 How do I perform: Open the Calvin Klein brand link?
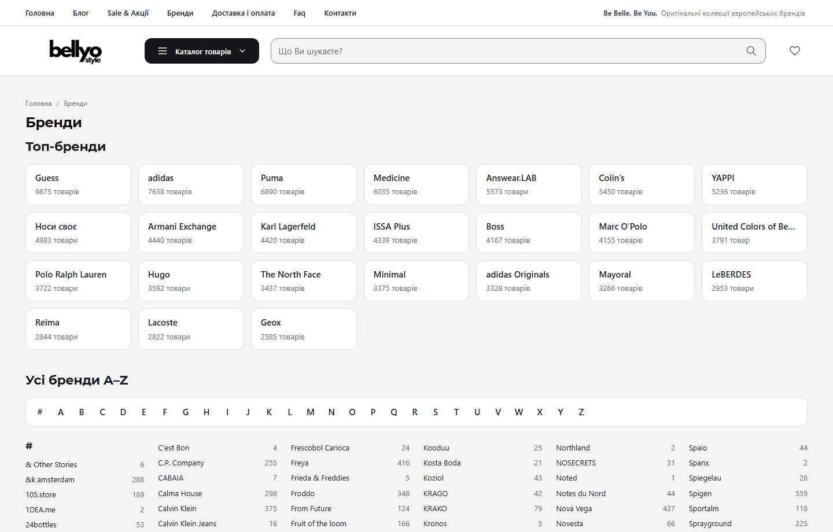(x=177, y=508)
